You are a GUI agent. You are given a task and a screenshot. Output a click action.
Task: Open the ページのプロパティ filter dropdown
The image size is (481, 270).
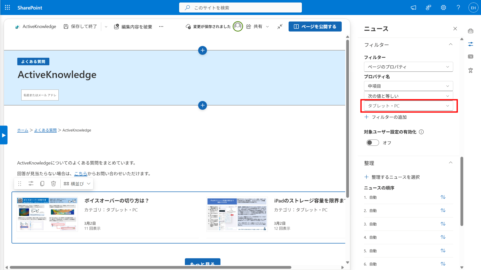tap(408, 67)
